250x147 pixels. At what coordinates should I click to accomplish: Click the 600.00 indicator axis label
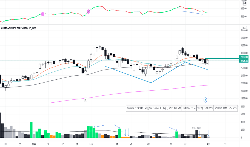(x=244, y=9)
